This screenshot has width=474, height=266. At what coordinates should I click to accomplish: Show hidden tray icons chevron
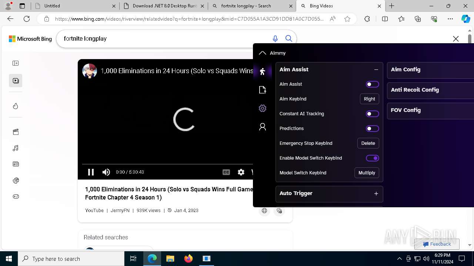[x=399, y=259]
